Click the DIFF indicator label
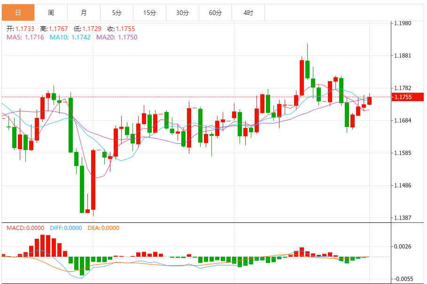Screen dimensions: 427x284 pos(66,228)
